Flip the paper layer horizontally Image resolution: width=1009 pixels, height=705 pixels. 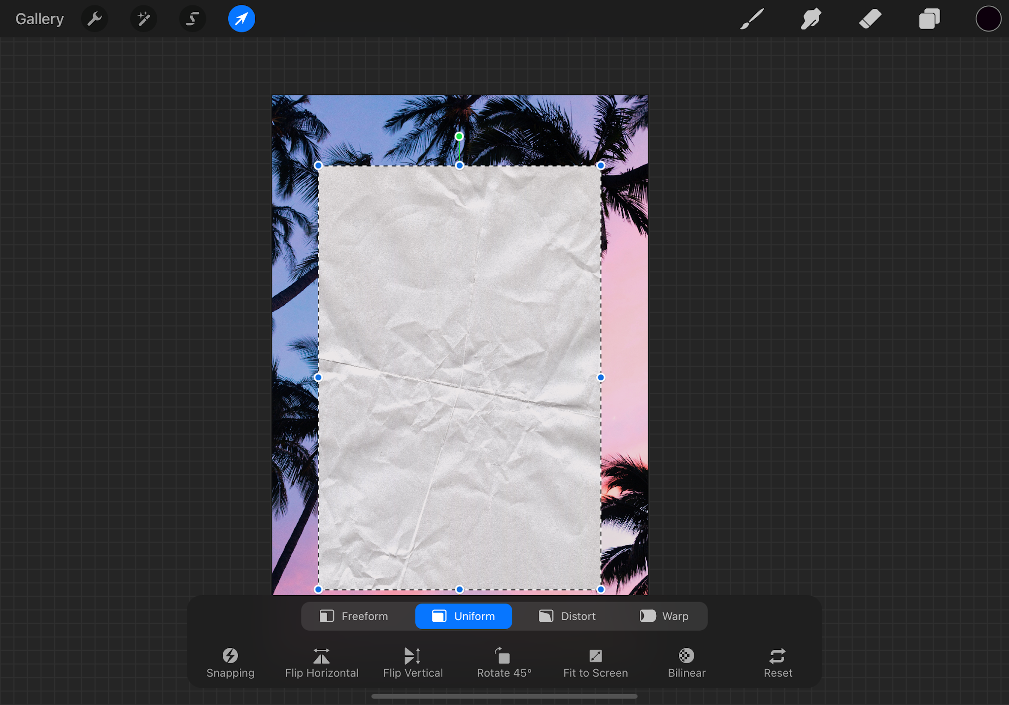[x=321, y=663]
